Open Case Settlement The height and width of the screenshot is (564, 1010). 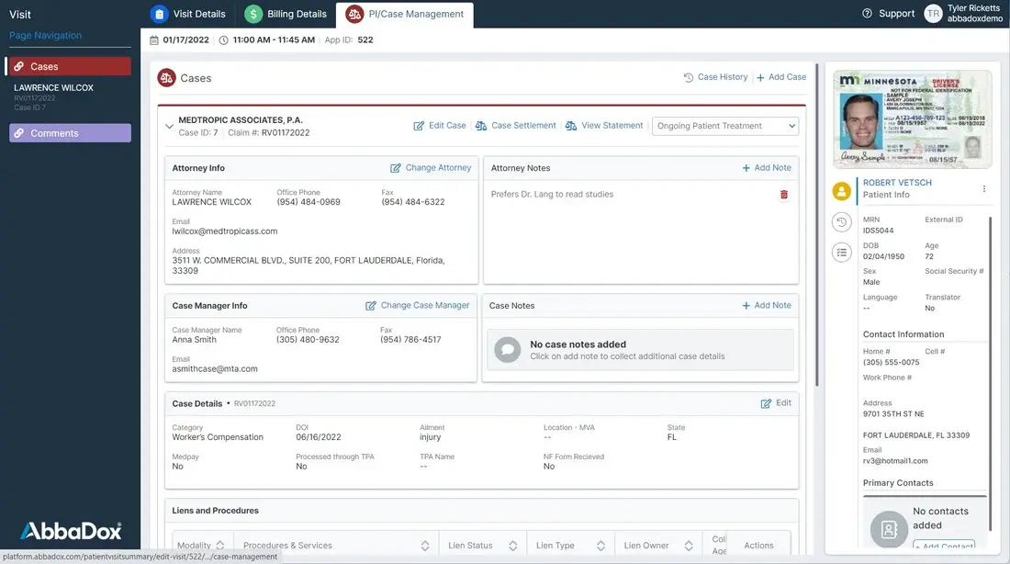516,126
